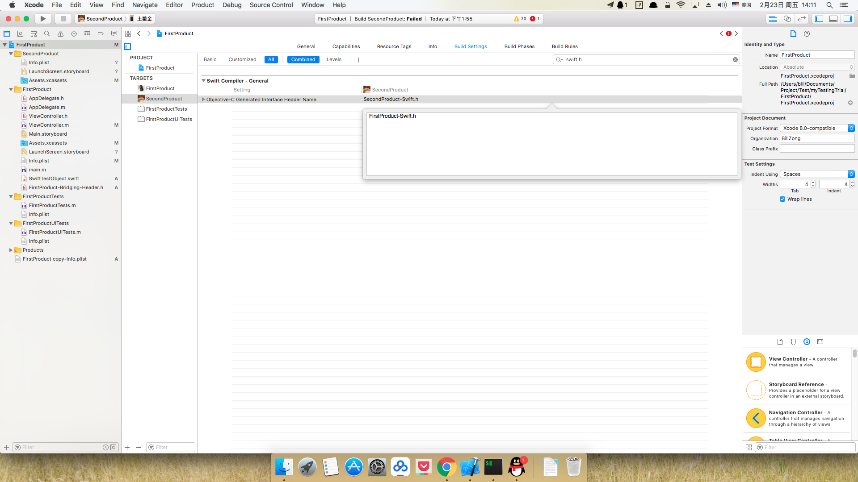Image resolution: width=858 pixels, height=482 pixels.
Task: Toggle the left navigator panel button
Action: (819, 19)
